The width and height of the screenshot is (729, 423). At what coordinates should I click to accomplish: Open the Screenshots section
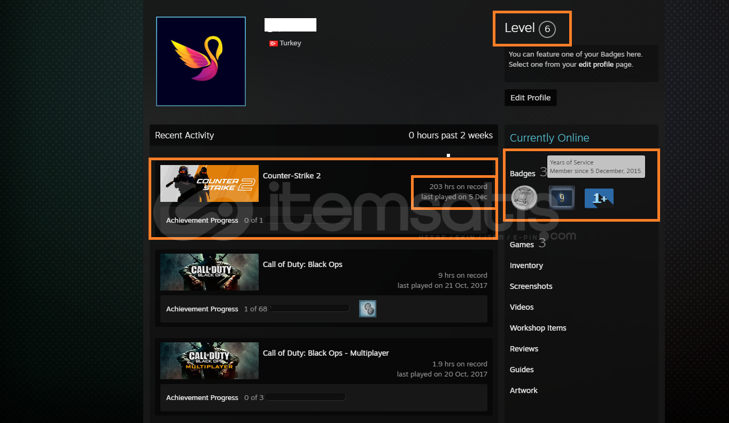(x=531, y=286)
